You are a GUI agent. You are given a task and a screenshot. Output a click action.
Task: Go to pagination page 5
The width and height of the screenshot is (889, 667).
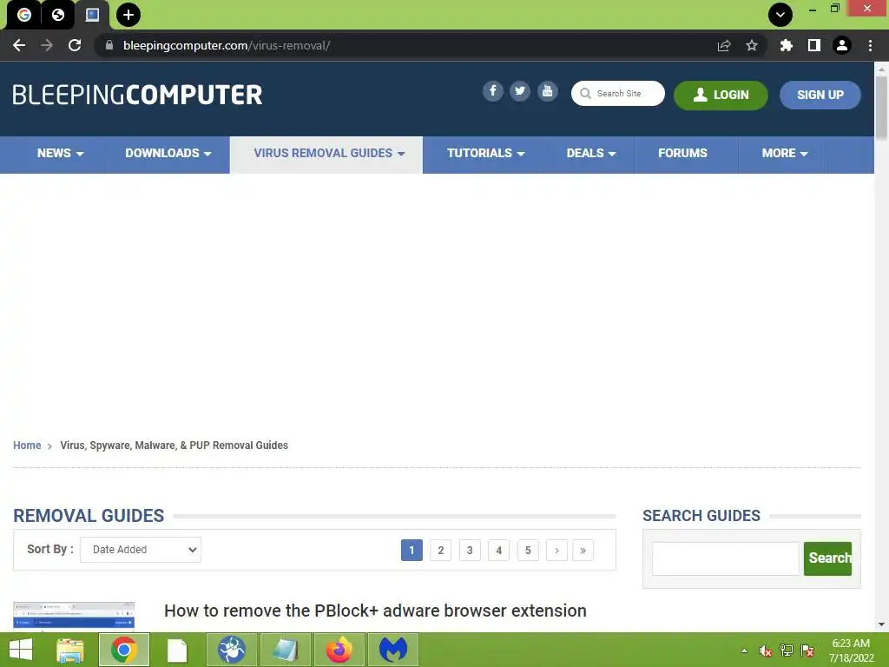point(527,550)
